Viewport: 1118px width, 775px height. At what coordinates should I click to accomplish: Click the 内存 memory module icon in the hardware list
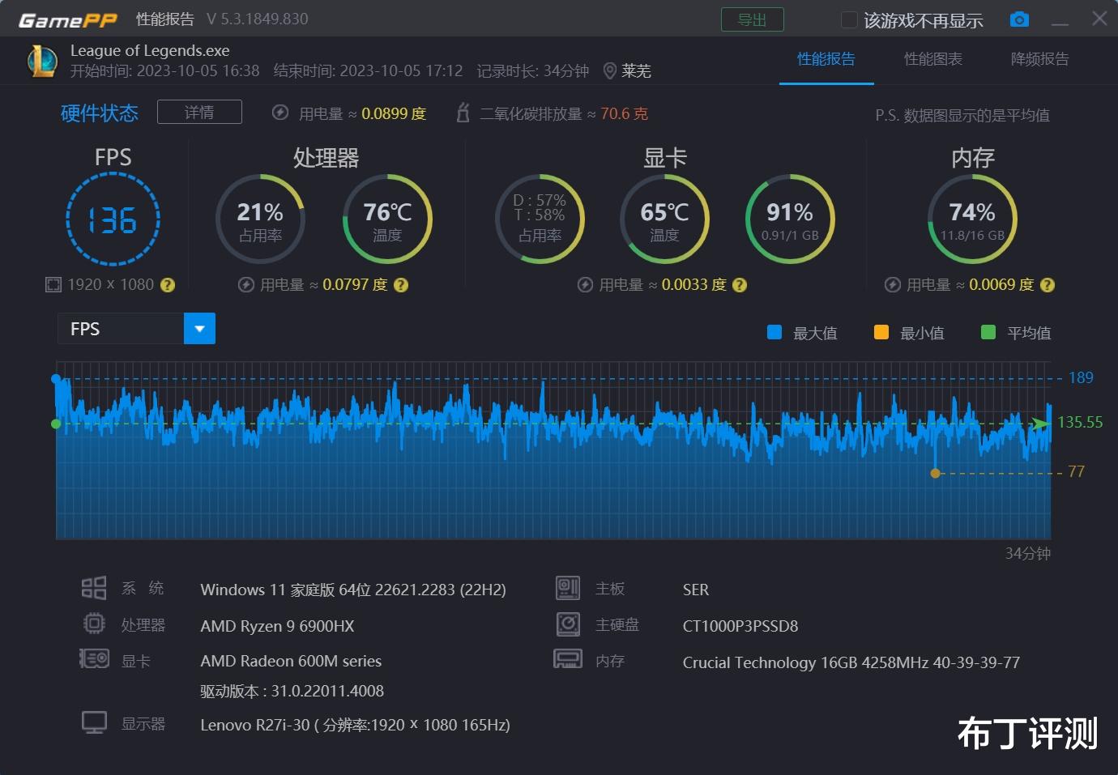[568, 658]
